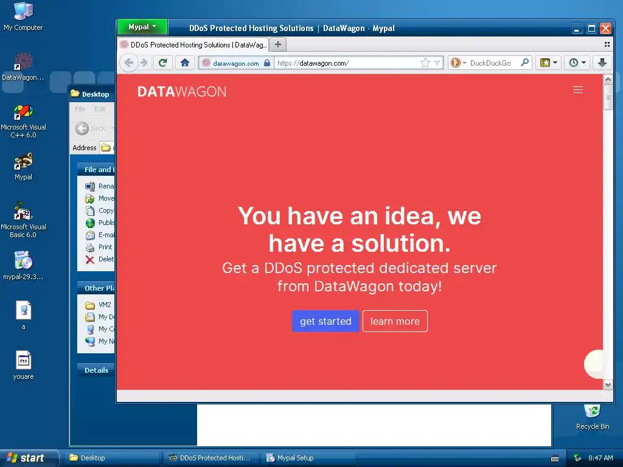This screenshot has height=467, width=623.
Task: Click the page scrollbar down arrow
Action: [608, 384]
